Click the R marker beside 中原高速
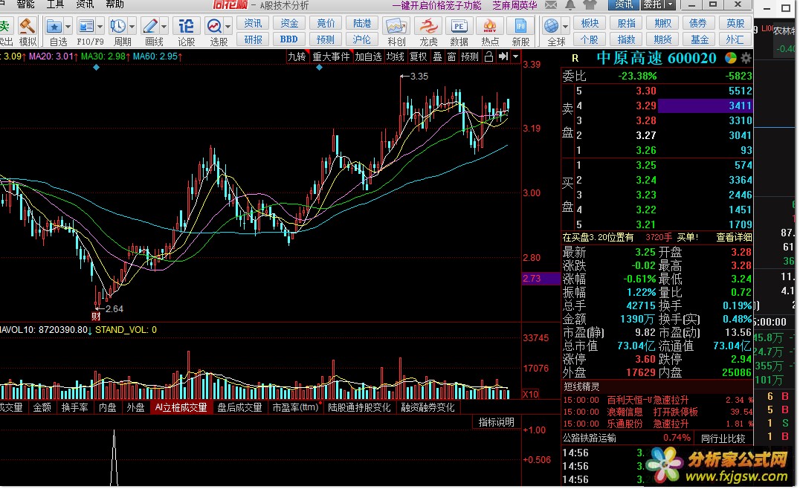The height and width of the screenshot is (489, 800). [x=575, y=59]
